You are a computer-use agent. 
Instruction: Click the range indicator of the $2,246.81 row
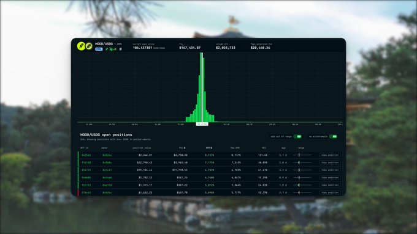click(302, 155)
